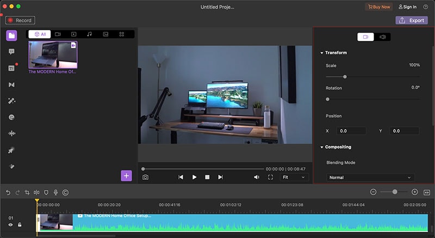Viewport: 435px width, 238px height.
Task: Select the clip on timeline track 01
Action: coord(232,222)
